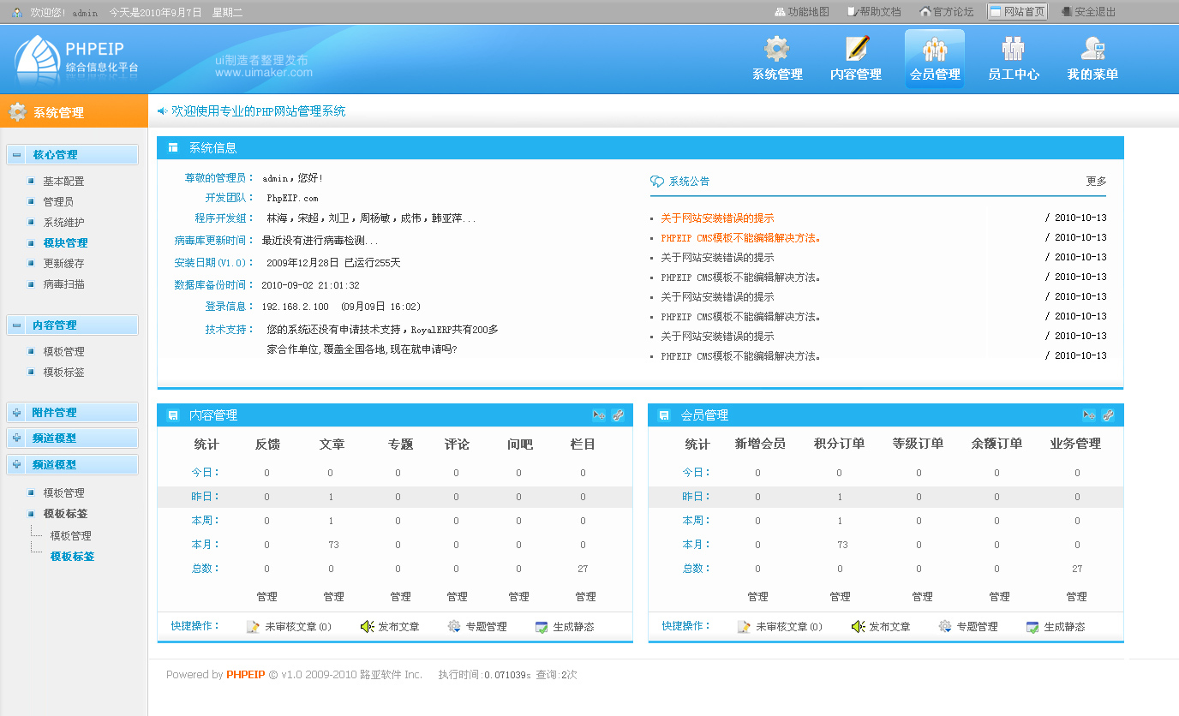Click the 数据库备份时间 value 2010-09-02 21:01:32
This screenshot has height=716, width=1179.
[x=310, y=285]
